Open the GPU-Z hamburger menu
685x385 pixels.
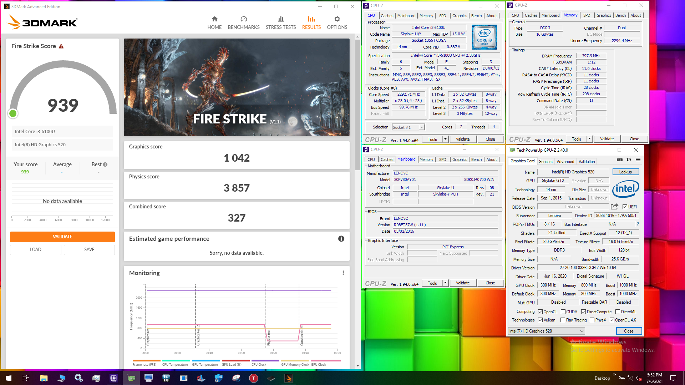pos(638,159)
